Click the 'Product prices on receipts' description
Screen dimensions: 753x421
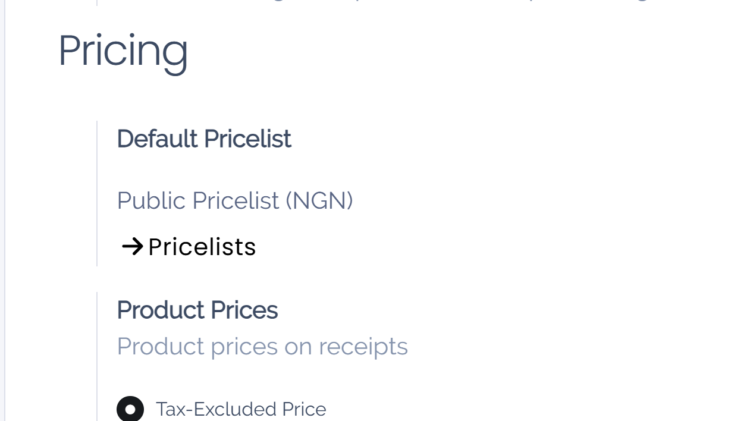262,346
